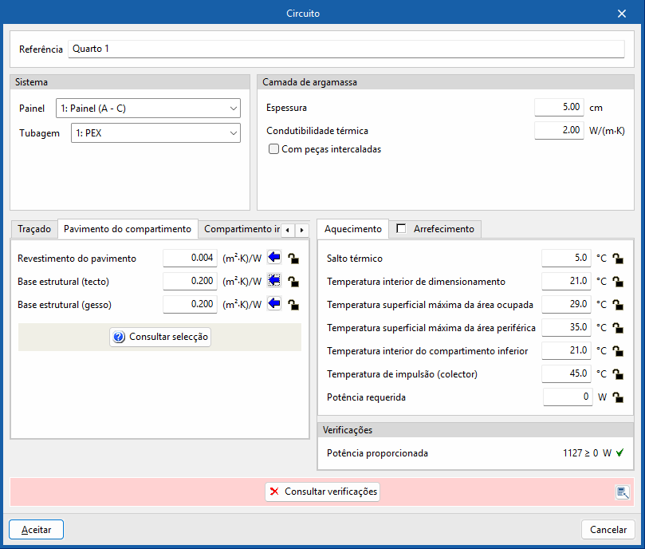Toggle padlock for Temperatura de impulsão (colector)
645x549 pixels.
coord(618,373)
